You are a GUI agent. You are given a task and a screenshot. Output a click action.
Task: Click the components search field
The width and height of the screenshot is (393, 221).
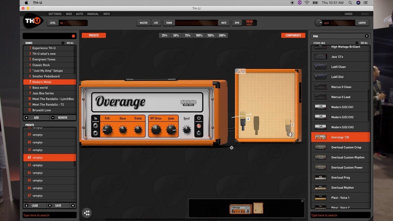340,215
